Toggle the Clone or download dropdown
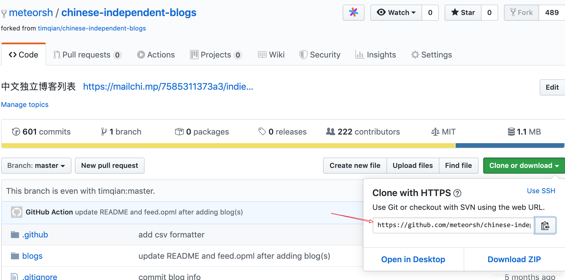The image size is (565, 280). pos(524,166)
